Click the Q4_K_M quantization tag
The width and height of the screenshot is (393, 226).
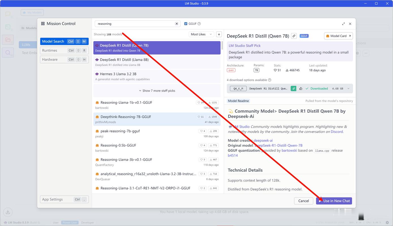coord(238,88)
